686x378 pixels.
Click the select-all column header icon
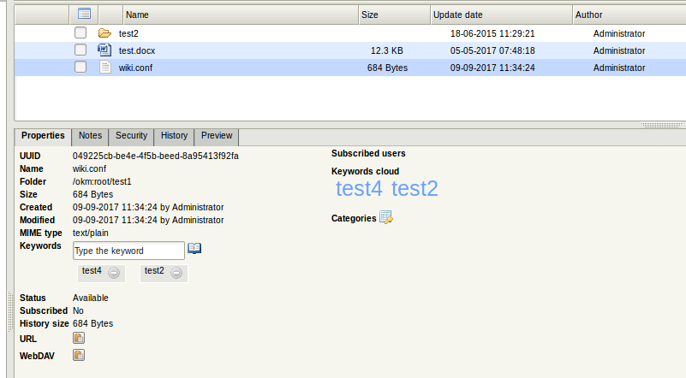tap(84, 14)
